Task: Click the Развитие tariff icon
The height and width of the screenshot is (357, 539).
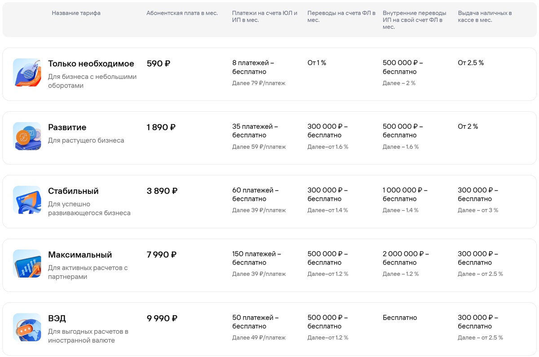Action: tap(27, 136)
